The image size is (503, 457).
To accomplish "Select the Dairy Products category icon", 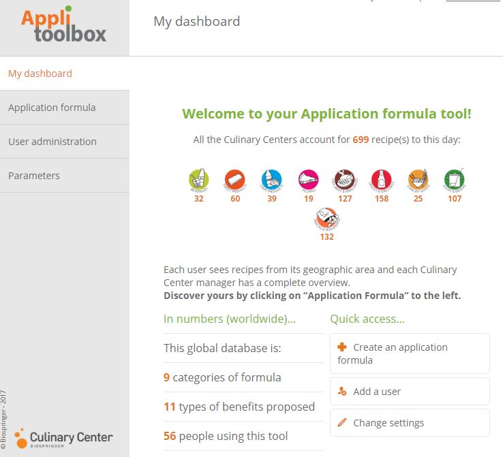I will (x=271, y=180).
